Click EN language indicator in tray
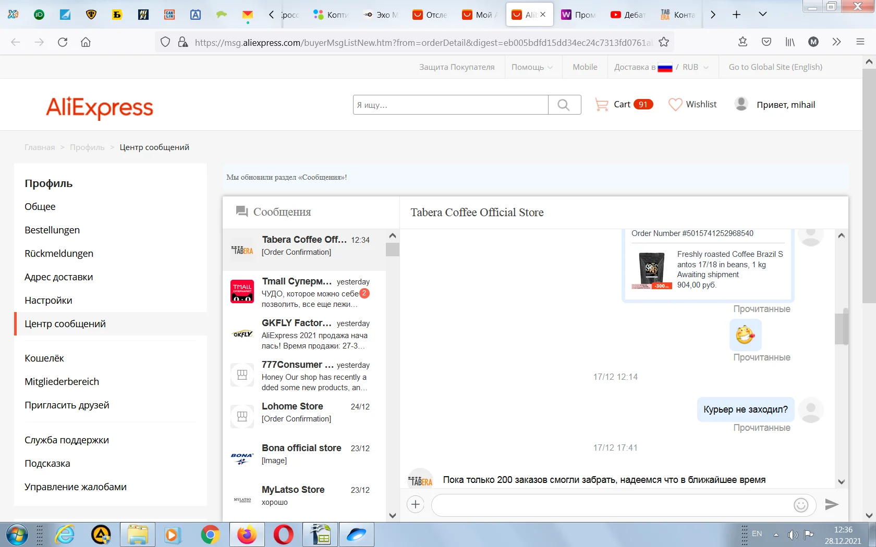This screenshot has height=547, width=876. [x=757, y=534]
